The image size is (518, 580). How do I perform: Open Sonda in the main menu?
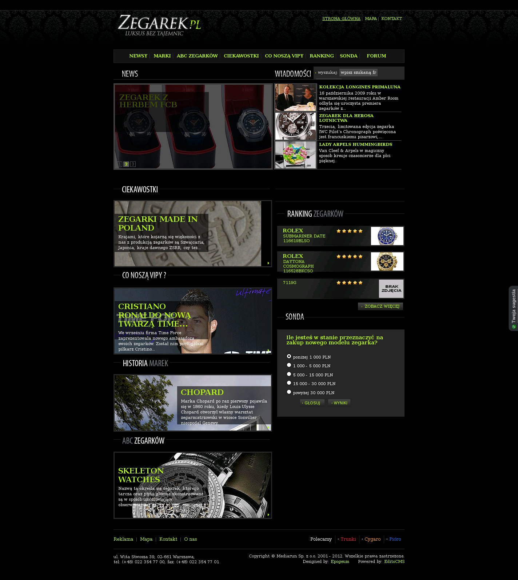(x=348, y=56)
